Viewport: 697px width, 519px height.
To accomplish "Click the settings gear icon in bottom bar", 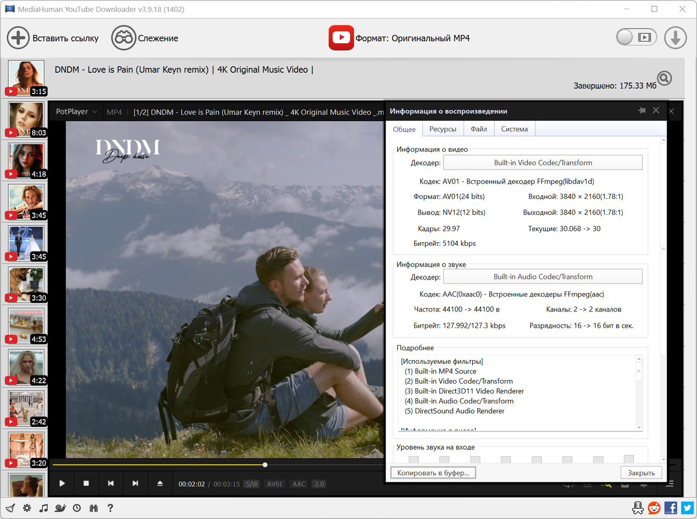I will pyautogui.click(x=27, y=508).
